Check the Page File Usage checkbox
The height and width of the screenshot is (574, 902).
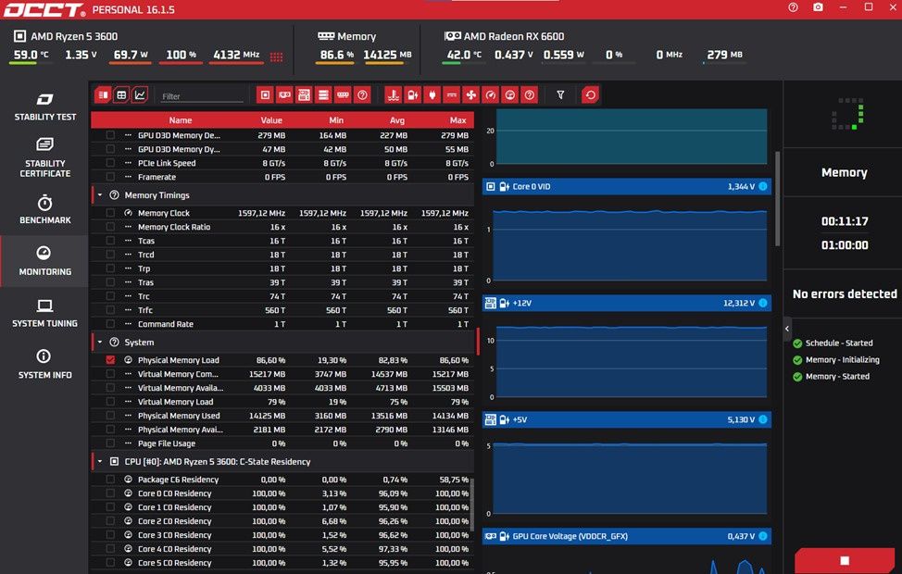110,443
